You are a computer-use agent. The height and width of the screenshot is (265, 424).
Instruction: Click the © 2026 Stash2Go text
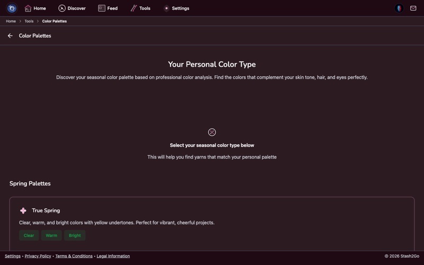pos(402,256)
